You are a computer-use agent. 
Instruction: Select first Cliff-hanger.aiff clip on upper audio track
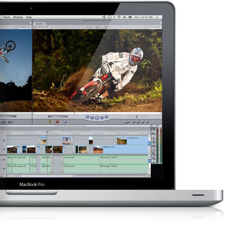pos(21,160)
